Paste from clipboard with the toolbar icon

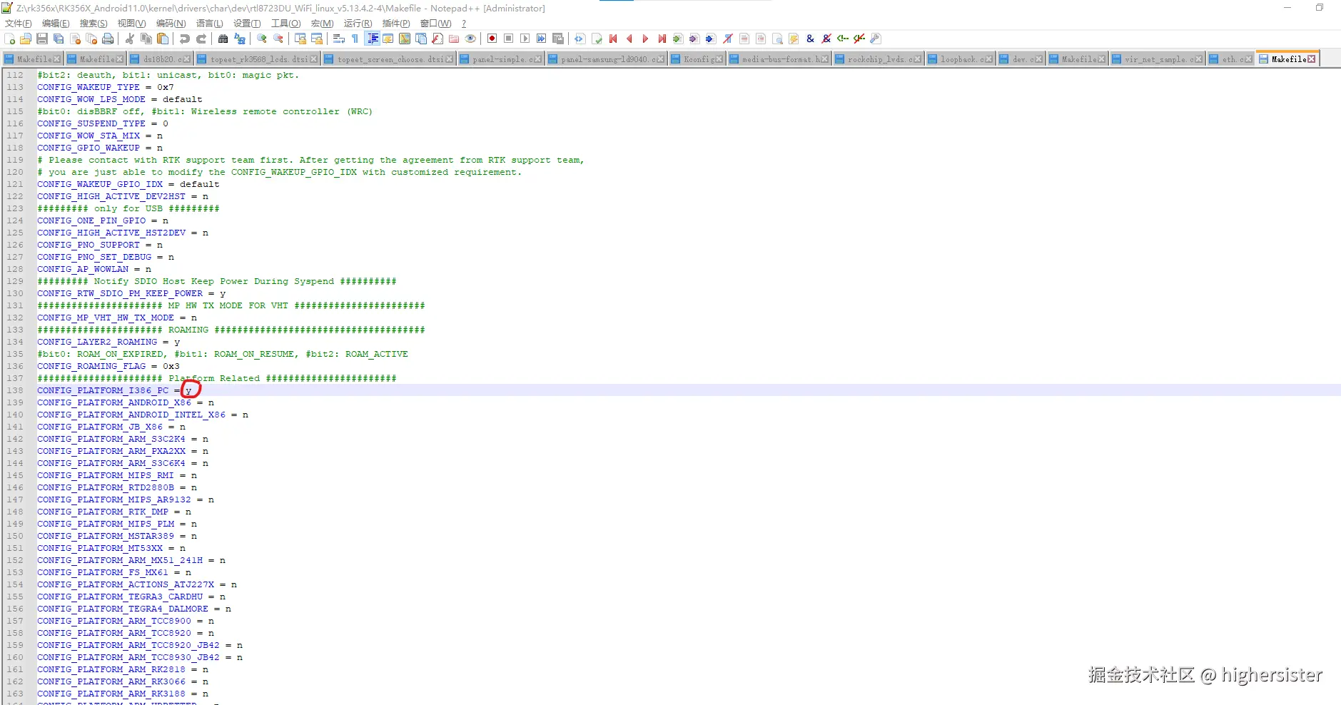click(x=163, y=39)
